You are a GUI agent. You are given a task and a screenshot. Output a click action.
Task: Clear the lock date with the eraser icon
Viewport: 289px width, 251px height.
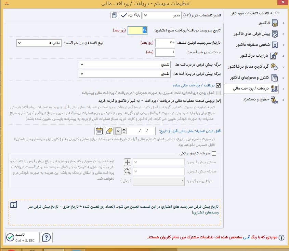click(109, 131)
